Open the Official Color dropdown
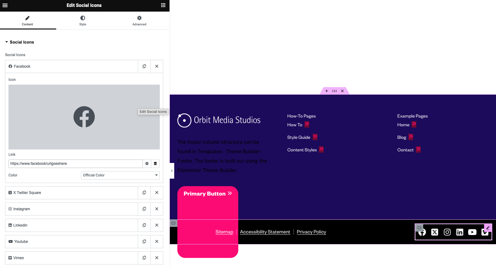The width and height of the screenshot is (496, 267). [120, 175]
